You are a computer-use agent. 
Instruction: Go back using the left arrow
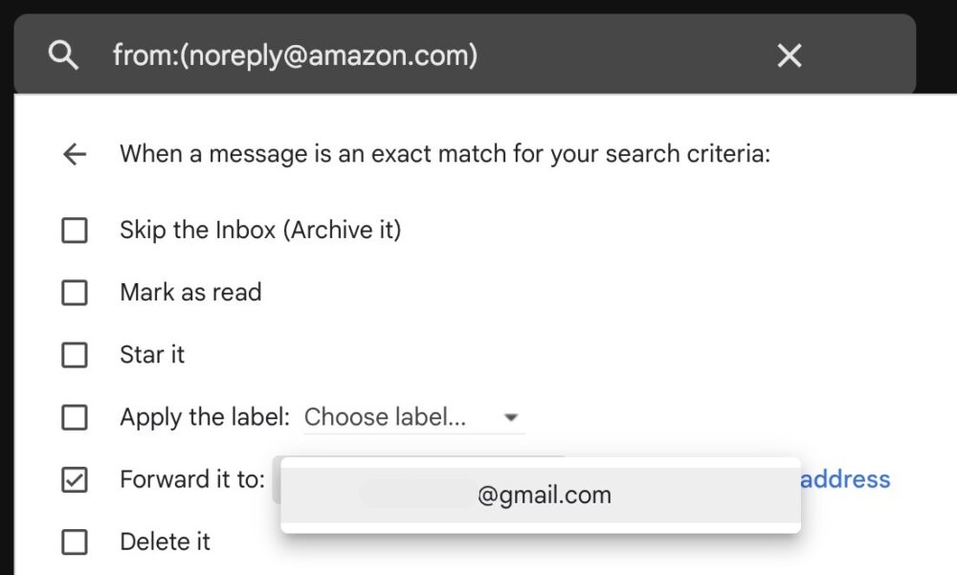point(74,154)
